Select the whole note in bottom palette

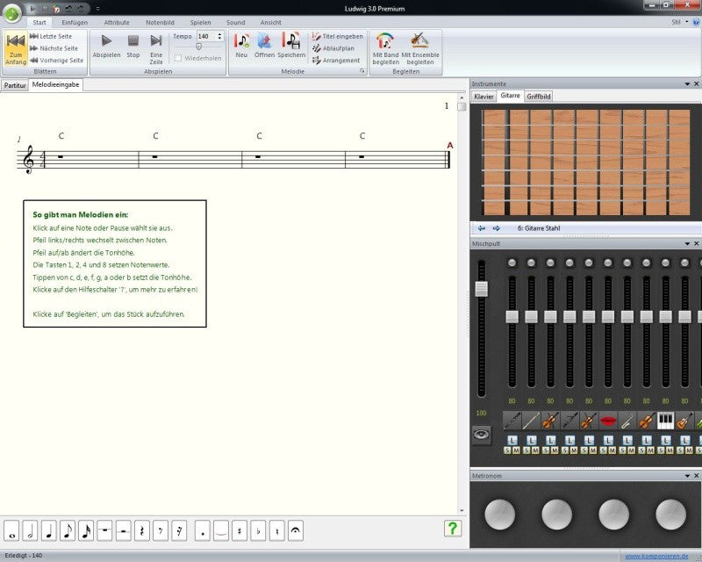(x=11, y=531)
